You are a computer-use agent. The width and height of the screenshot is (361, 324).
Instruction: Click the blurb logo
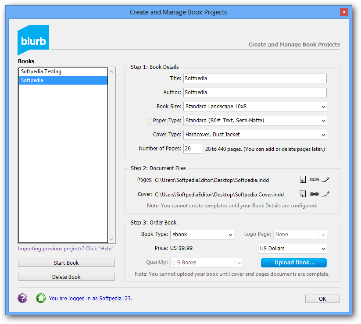(x=33, y=40)
